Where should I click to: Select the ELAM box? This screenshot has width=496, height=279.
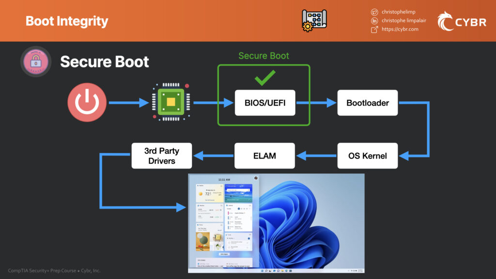pos(265,155)
